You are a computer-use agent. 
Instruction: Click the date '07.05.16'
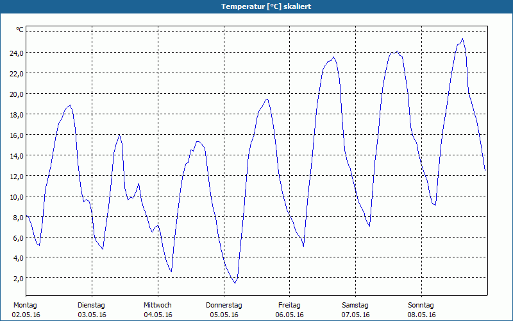click(x=356, y=315)
